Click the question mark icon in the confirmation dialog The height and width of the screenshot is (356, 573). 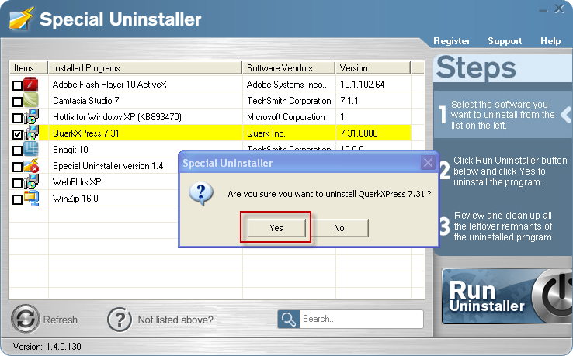pos(201,194)
